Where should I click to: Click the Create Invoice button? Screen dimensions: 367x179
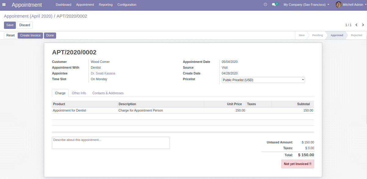[30, 36]
